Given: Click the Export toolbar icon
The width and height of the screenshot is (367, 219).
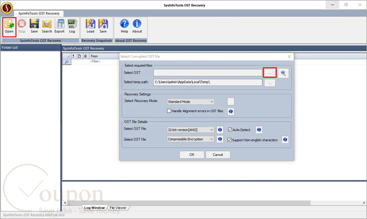Looking at the screenshot, I should 59,26.
